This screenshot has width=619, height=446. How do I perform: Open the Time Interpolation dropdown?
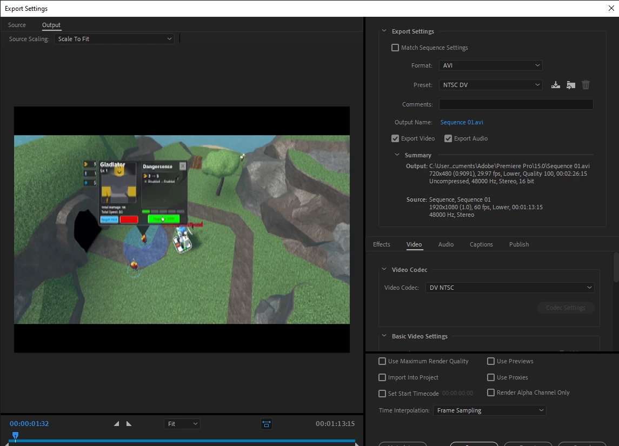489,410
